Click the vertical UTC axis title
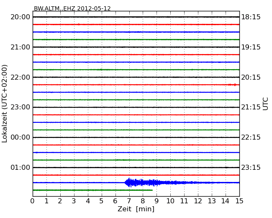Screen dimensions: 272x218 point(265,104)
